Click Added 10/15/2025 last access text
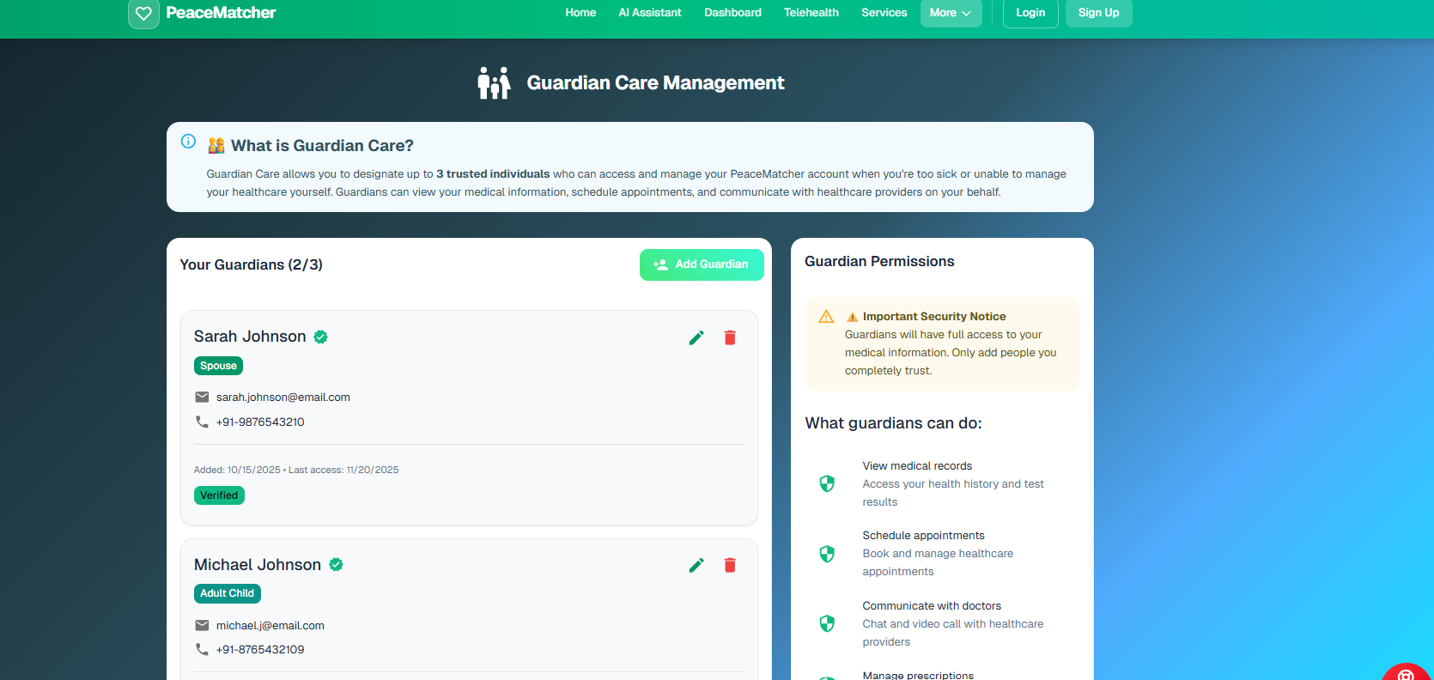This screenshot has height=680, width=1434. [296, 470]
